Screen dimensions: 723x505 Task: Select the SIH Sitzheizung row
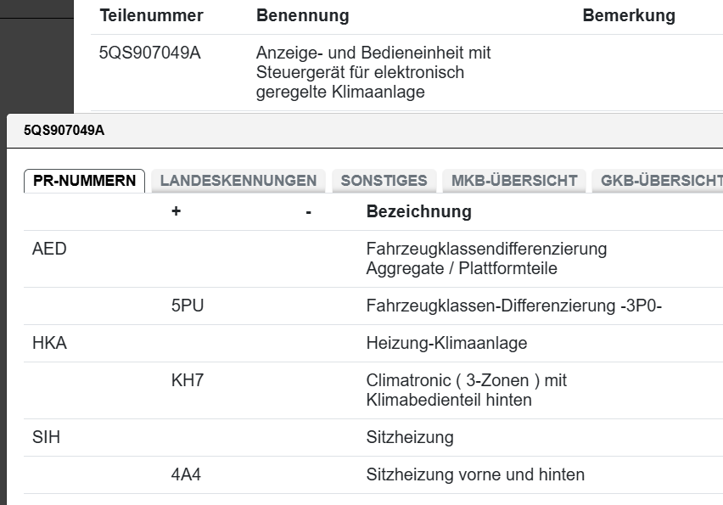(x=44, y=436)
